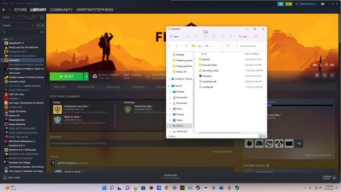Click the search field in Steam library sidebar
The width and height of the screenshot is (341, 192).
coord(21,32)
